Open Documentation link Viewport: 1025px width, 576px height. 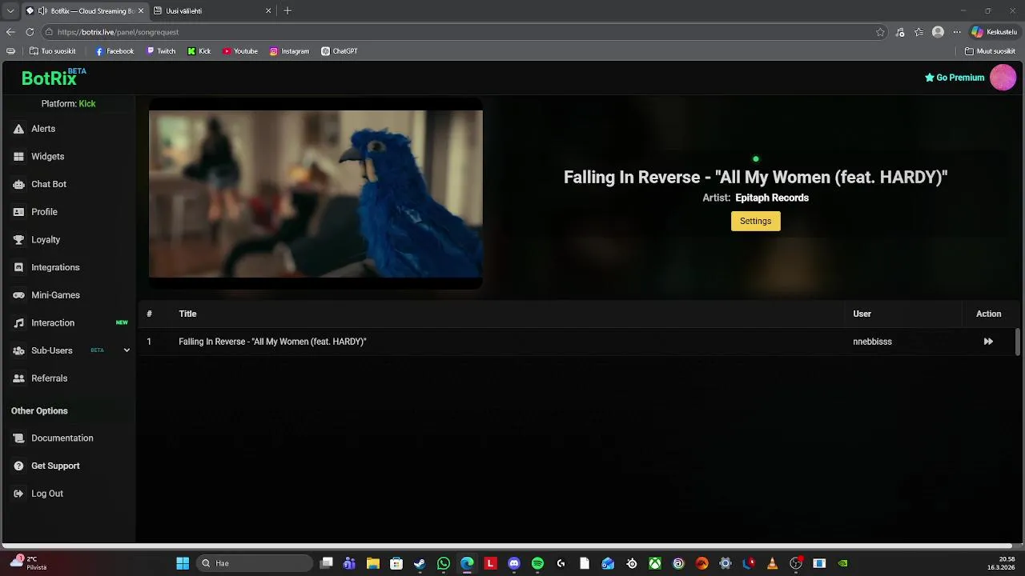62,438
